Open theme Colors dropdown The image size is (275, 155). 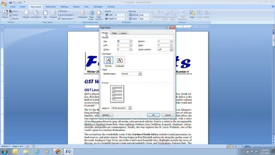pos(15,11)
